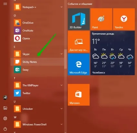Open the Yandex browser tile

(x=124, y=19)
